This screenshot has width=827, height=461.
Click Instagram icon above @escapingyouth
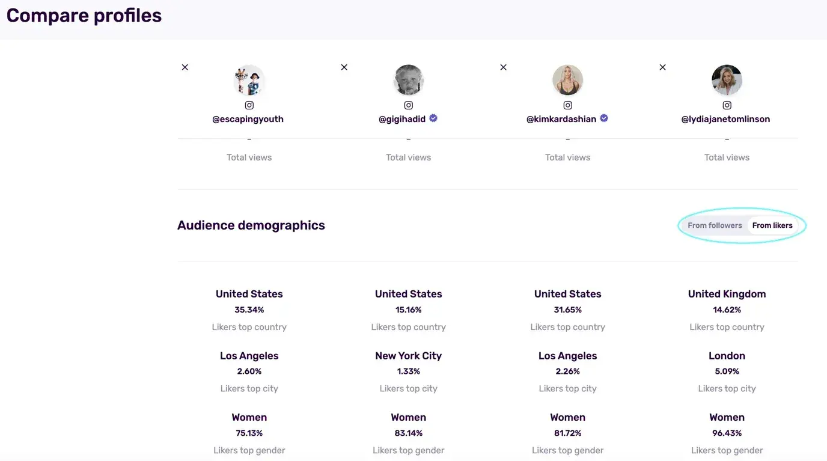click(249, 105)
